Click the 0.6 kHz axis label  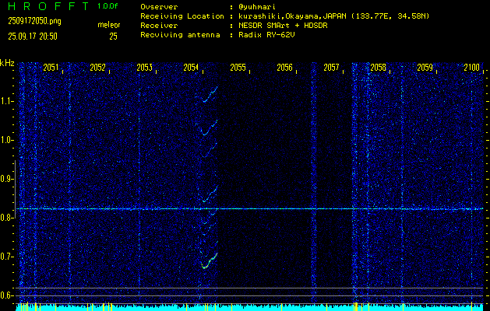pos(7,295)
